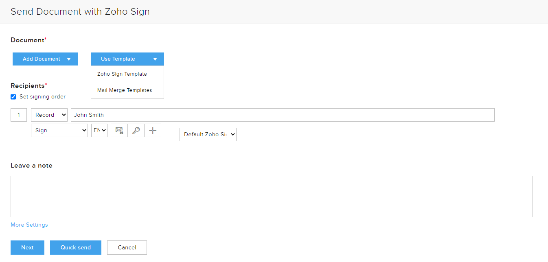548x262 pixels.
Task: Click the Quick send button
Action: 76,247
